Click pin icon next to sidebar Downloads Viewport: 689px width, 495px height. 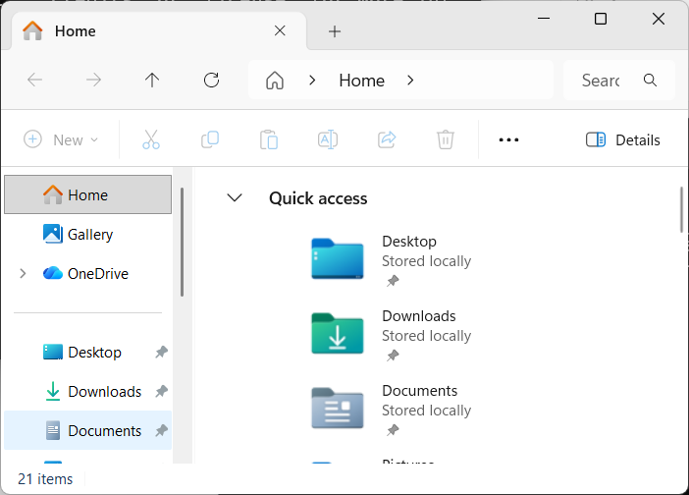click(162, 391)
